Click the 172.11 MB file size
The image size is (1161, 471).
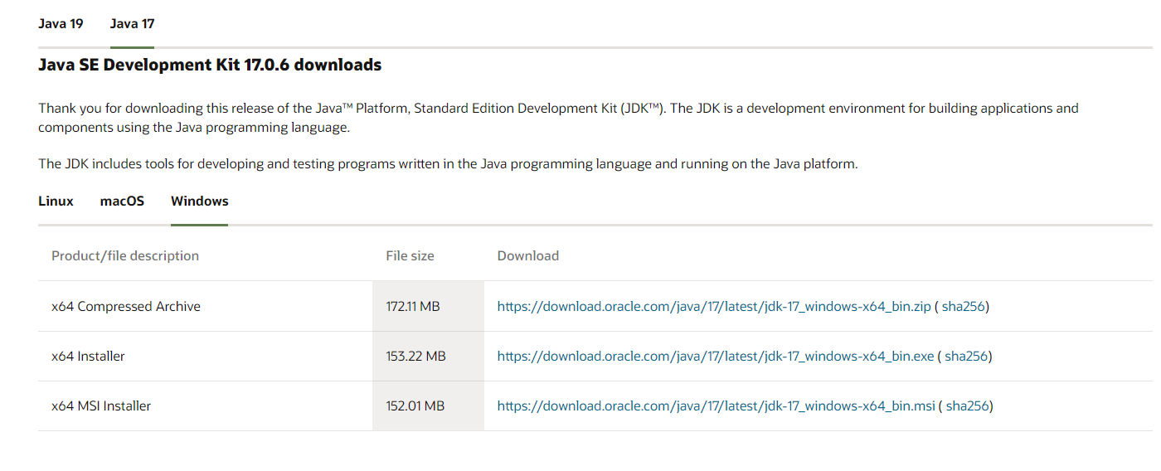tap(413, 306)
